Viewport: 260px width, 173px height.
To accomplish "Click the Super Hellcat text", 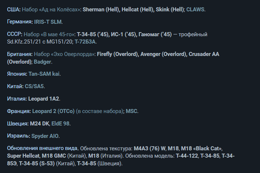I will click(22, 156).
